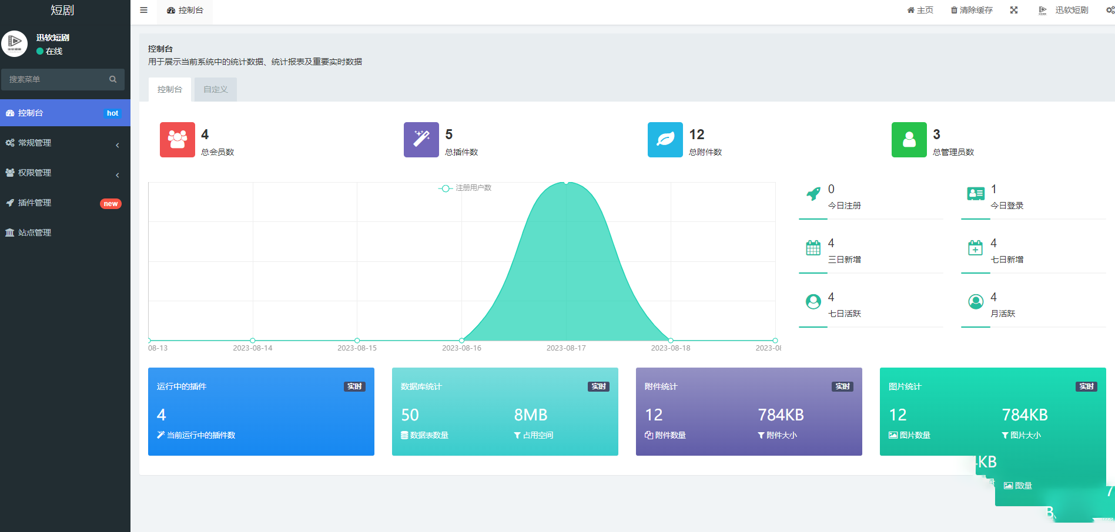Click the rocket icon for today's registrations
1115x532 pixels.
(813, 194)
